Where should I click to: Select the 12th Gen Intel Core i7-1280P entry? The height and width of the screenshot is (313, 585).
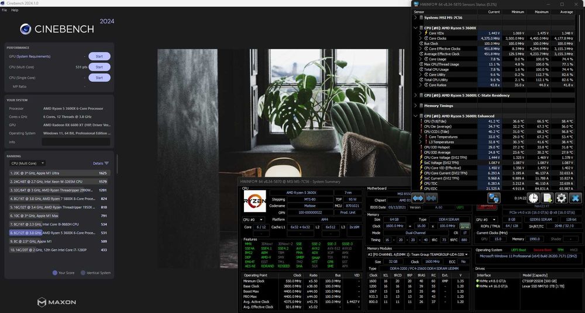tap(58, 250)
